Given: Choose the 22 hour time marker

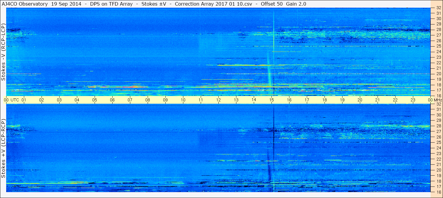Looking at the screenshot, I should click(395, 100).
